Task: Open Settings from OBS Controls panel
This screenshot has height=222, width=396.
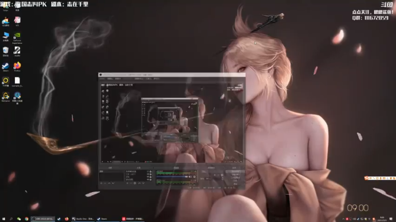Action: [235, 181]
